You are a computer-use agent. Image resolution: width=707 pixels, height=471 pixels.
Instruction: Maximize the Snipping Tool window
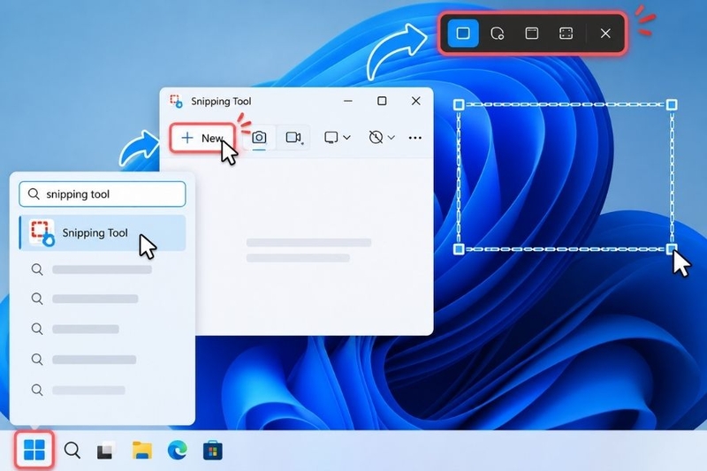click(x=382, y=101)
